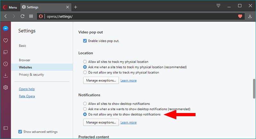This screenshot has height=139, width=256.
Task: Go back to previous page
Action: [x=6, y=16]
